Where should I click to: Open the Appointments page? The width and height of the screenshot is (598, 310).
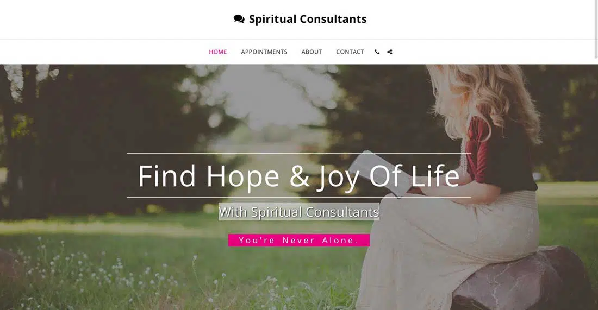click(264, 52)
